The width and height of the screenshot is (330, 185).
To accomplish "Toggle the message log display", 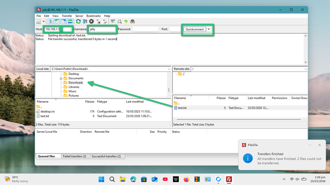I will click(x=51, y=22).
